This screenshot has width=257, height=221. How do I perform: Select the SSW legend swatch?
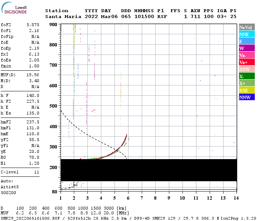pos(247,69)
